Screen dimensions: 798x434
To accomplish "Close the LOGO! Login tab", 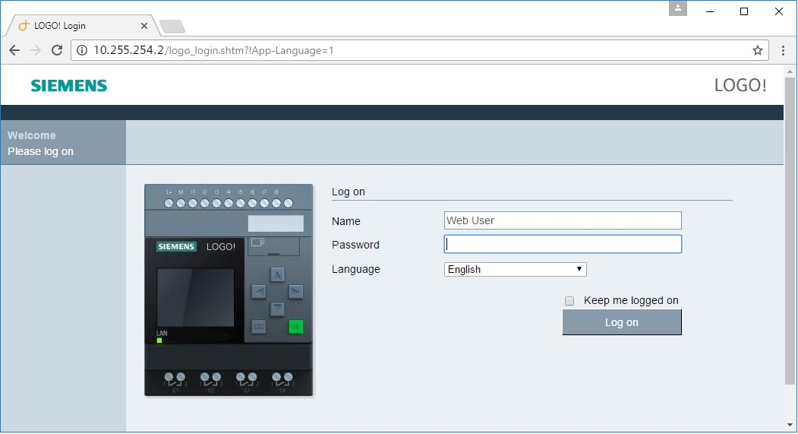I will point(144,26).
